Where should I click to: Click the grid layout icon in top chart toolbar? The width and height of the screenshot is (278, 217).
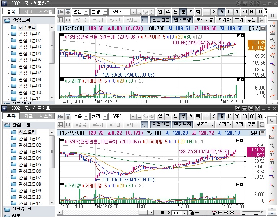[60, 19]
